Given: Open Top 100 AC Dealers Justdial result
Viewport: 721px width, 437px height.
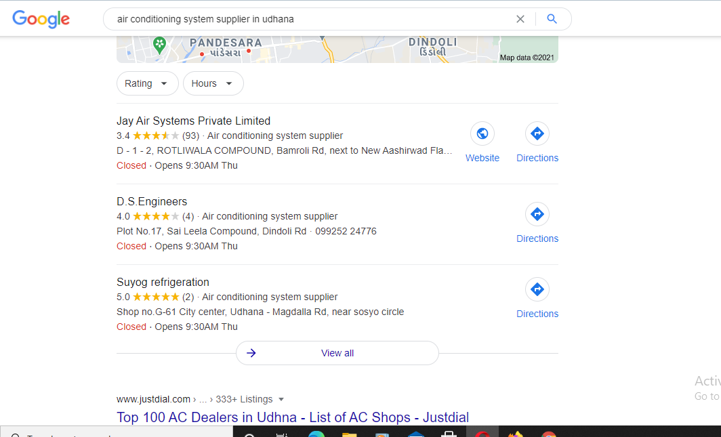Looking at the screenshot, I should (x=292, y=417).
